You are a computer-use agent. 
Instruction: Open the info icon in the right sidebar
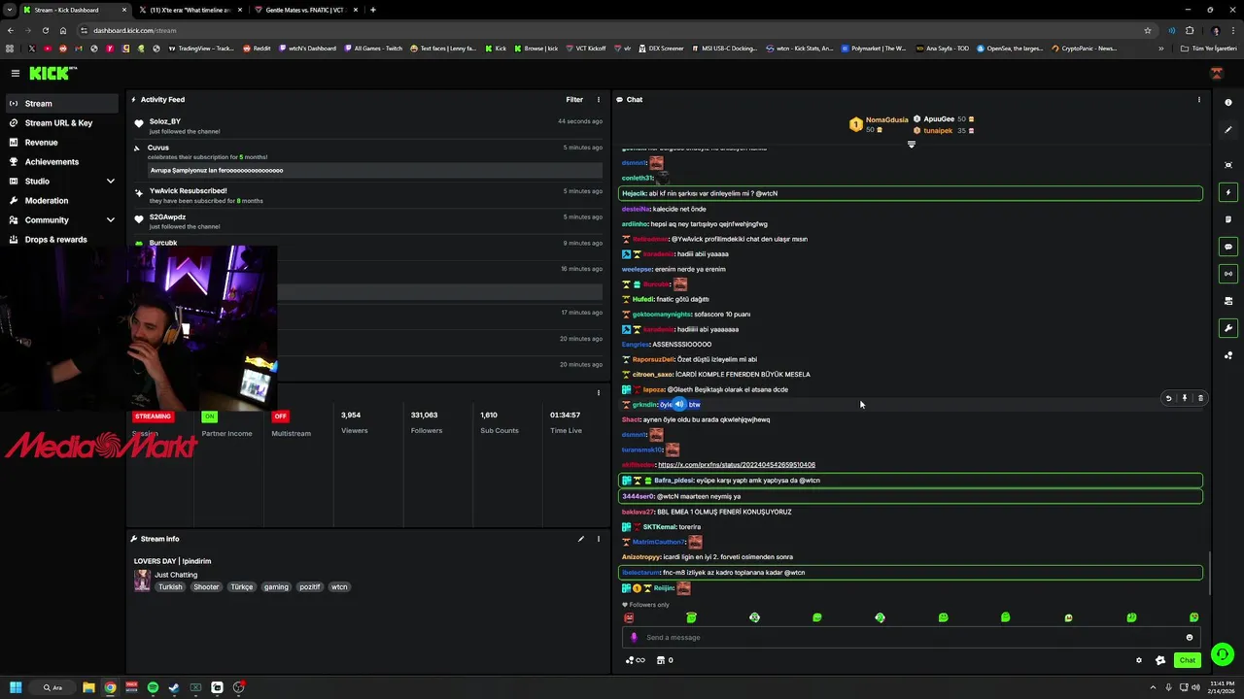(1228, 102)
